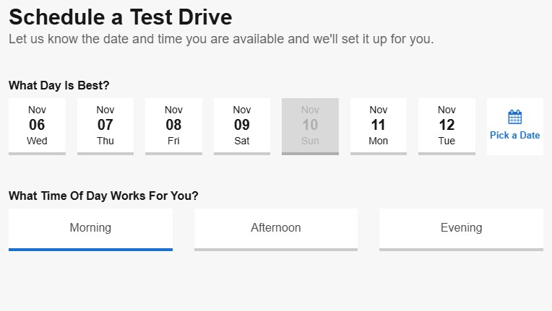
Task: Select Wednesday Nov 06 date tile
Action: tap(37, 126)
